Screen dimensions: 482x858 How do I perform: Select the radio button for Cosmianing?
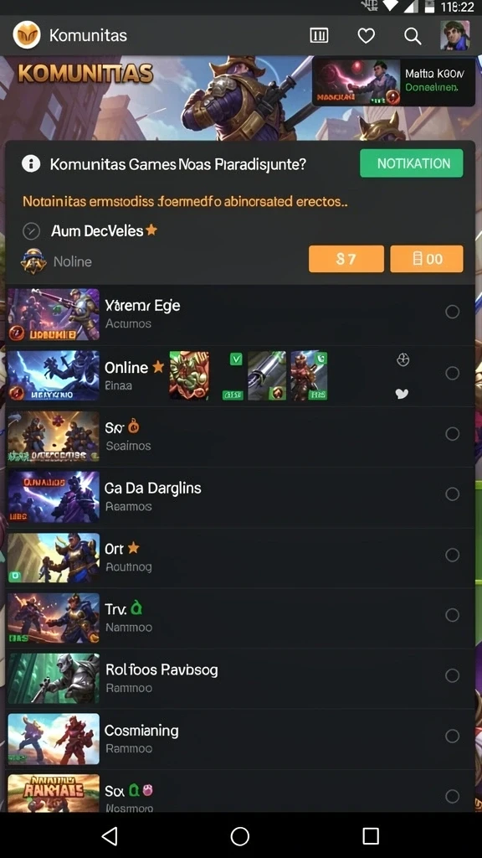point(453,736)
